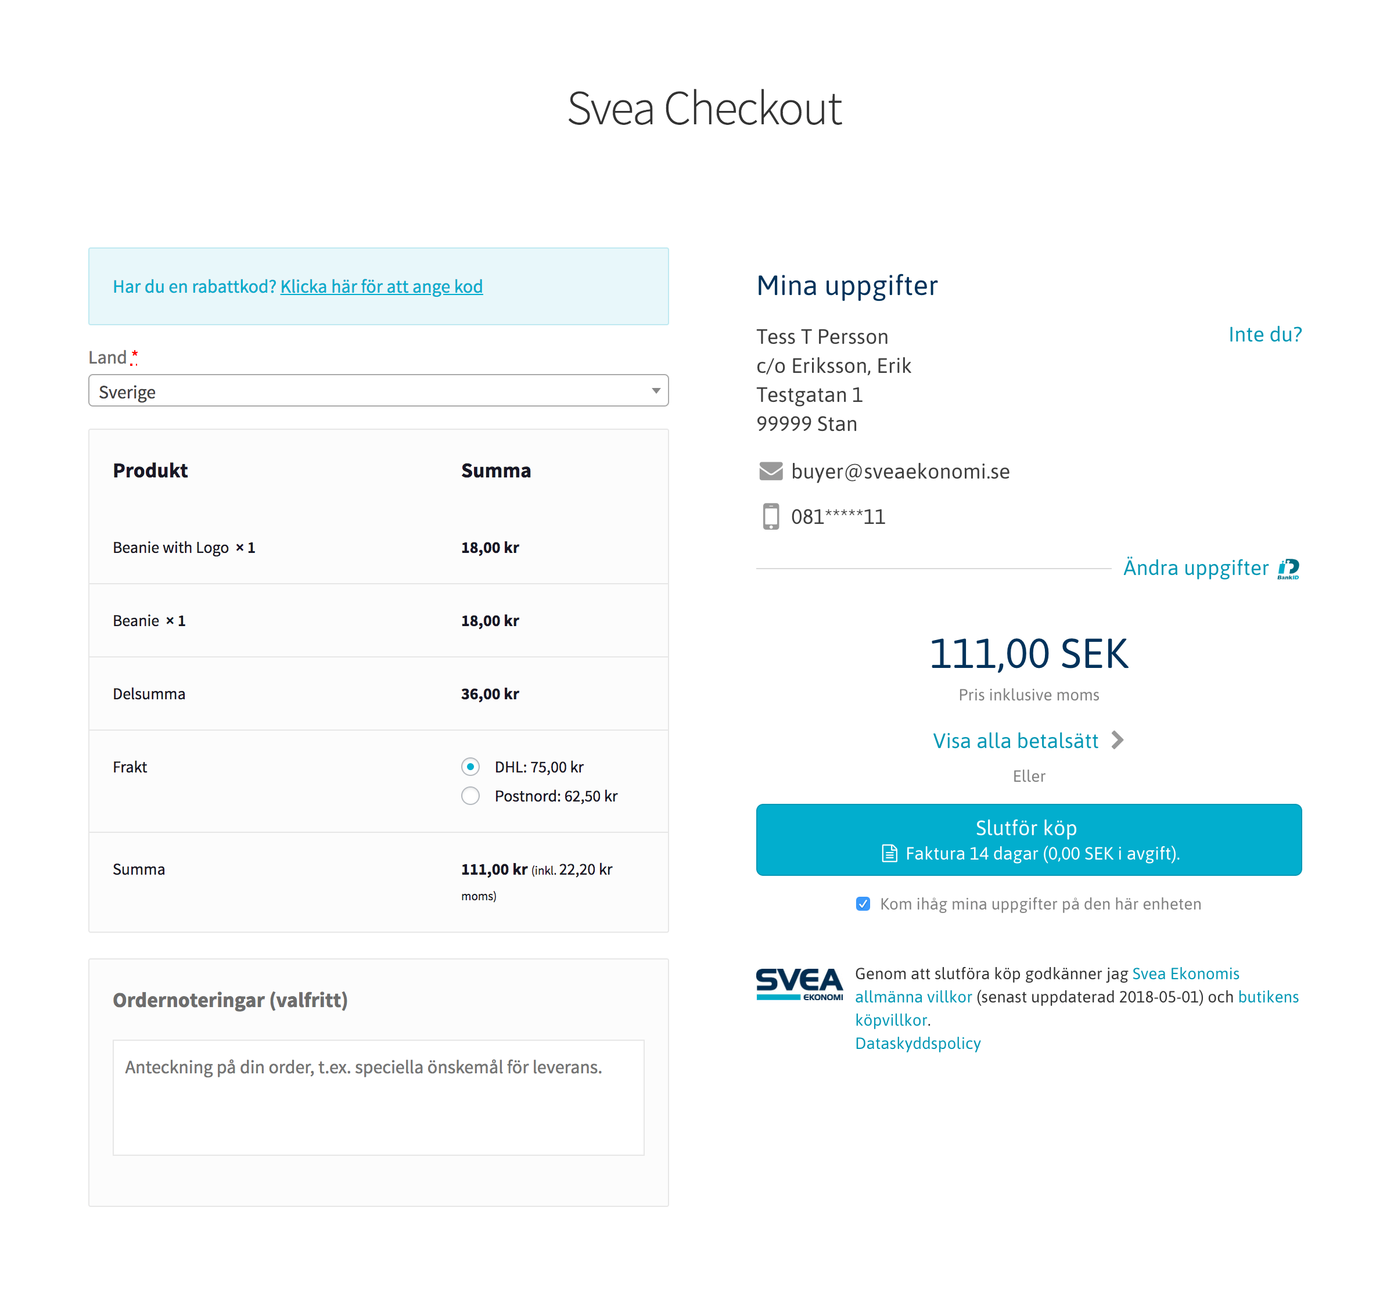Click the Svea Checkout page heading
The height and width of the screenshot is (1301, 1394).
click(x=704, y=109)
